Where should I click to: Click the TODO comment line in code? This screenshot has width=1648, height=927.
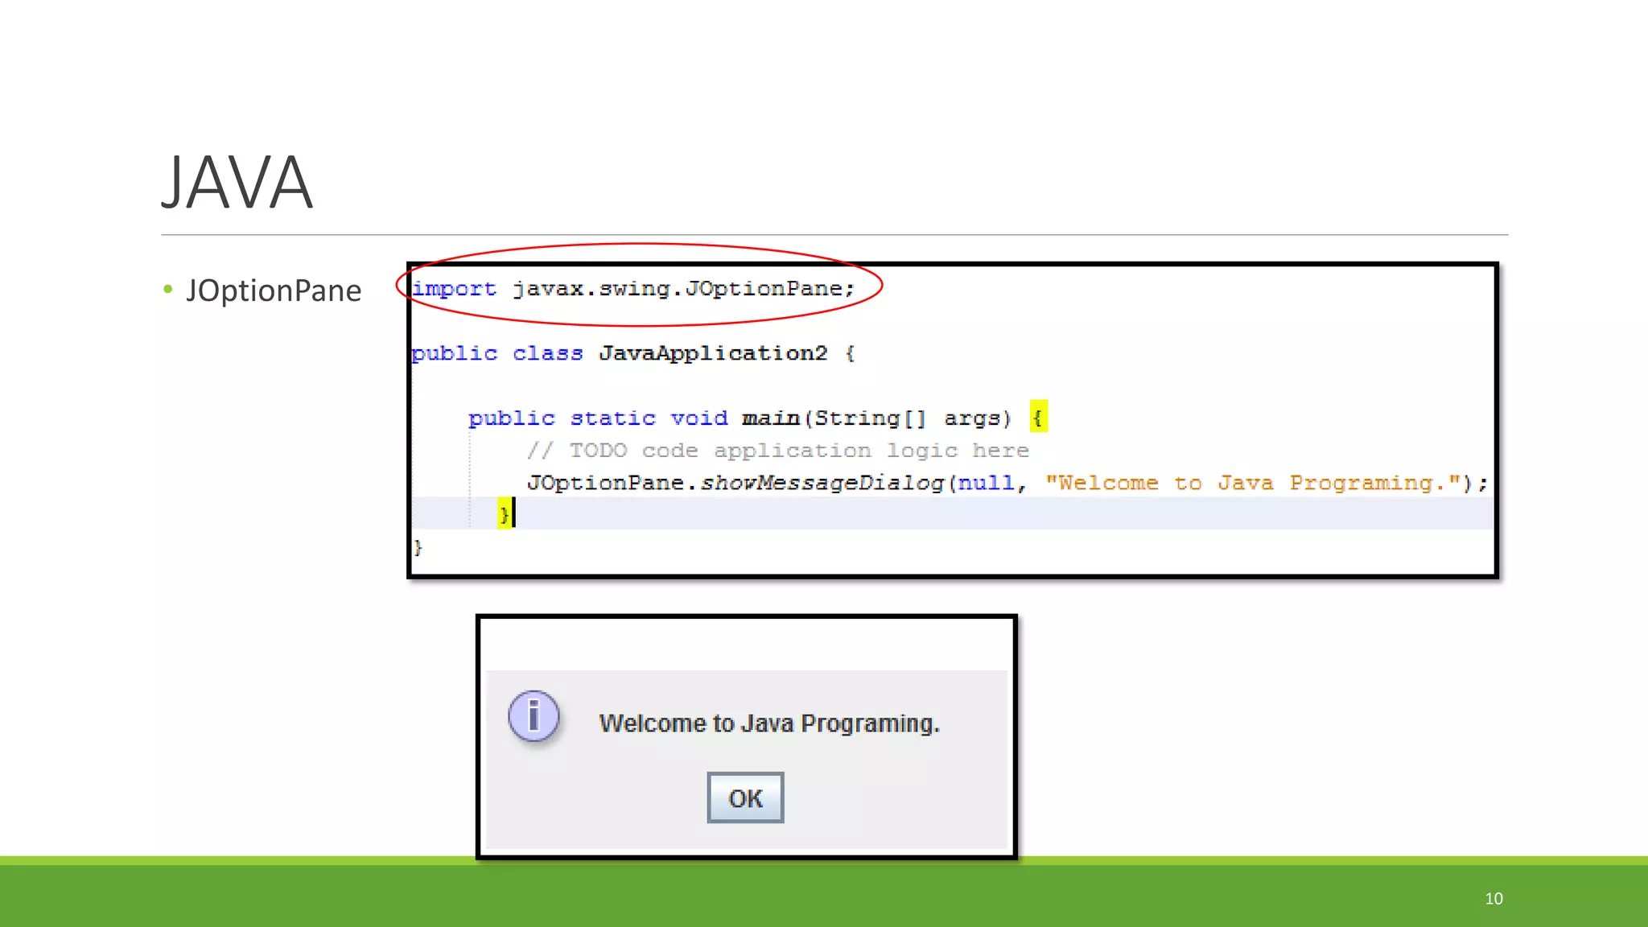(778, 451)
